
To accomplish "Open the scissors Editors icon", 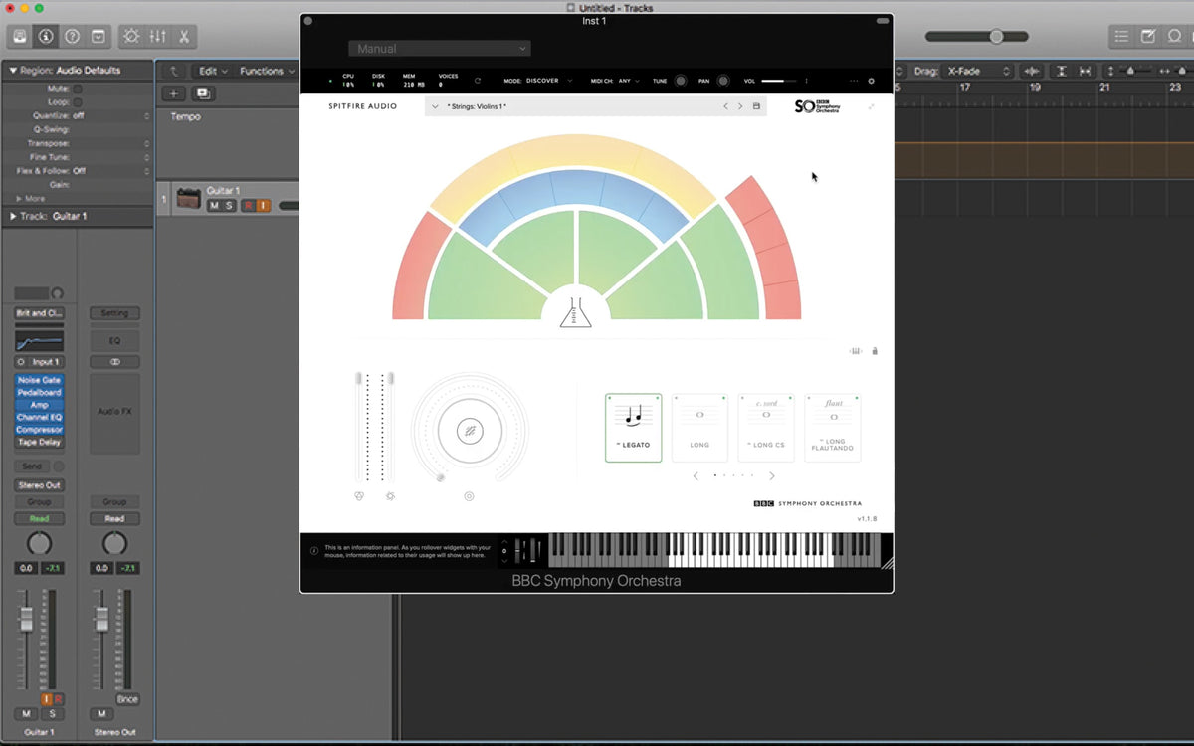I will (183, 37).
